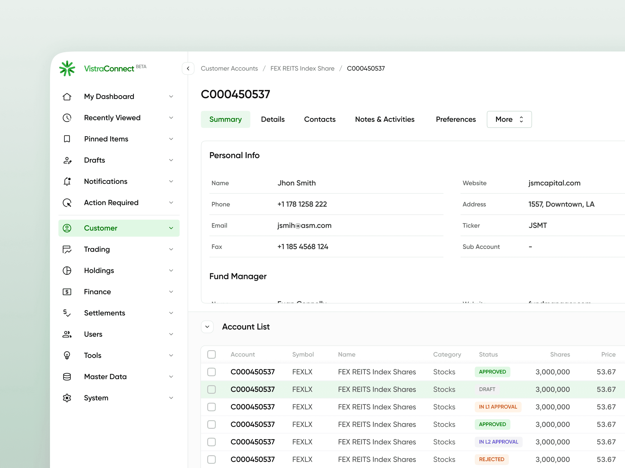This screenshot has height=468, width=625.
Task: Click the IN L2 APPROVAL status badge
Action: [498, 442]
